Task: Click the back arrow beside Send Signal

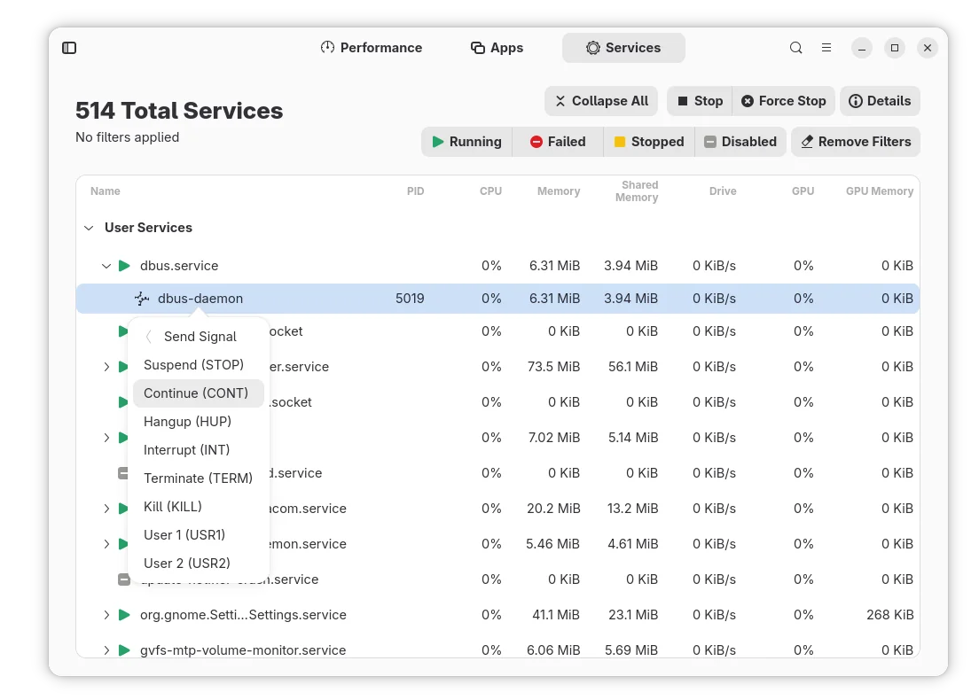Action: [149, 337]
